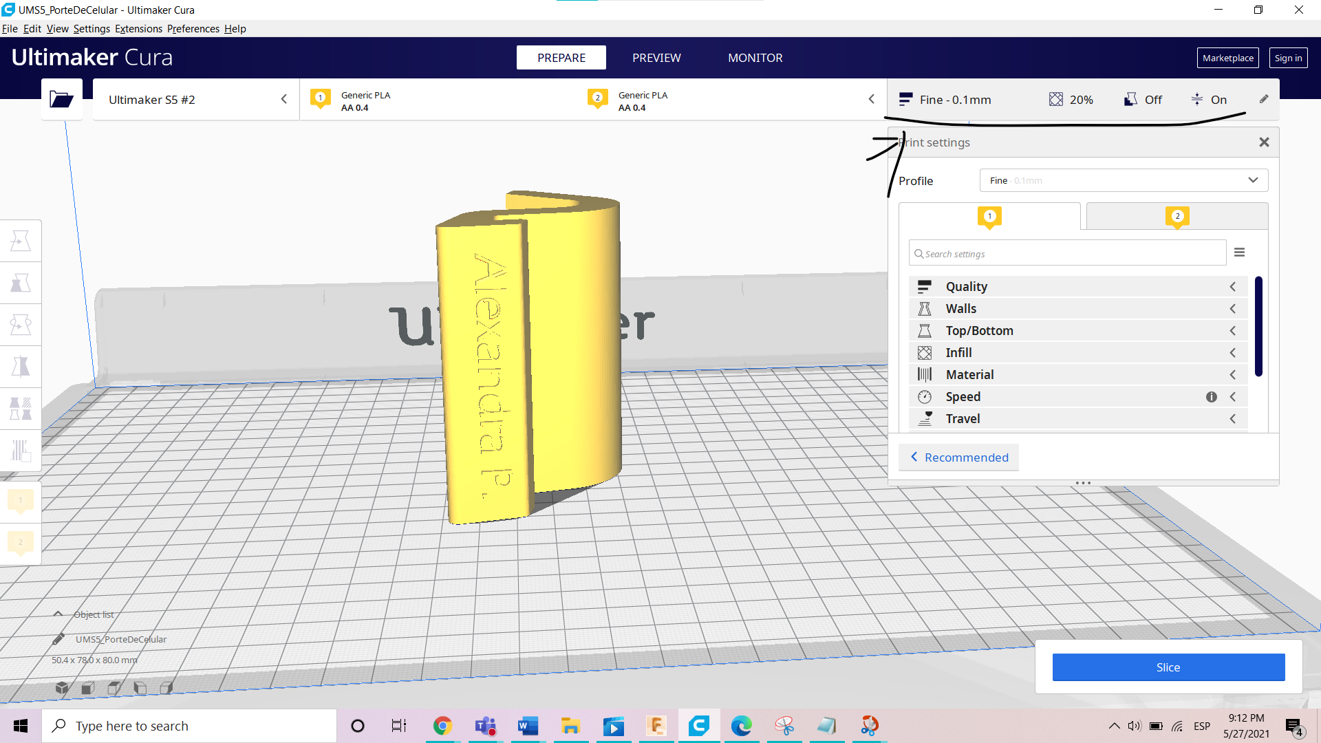Select the Scale tool in left toolbar
The width and height of the screenshot is (1321, 743).
[21, 283]
